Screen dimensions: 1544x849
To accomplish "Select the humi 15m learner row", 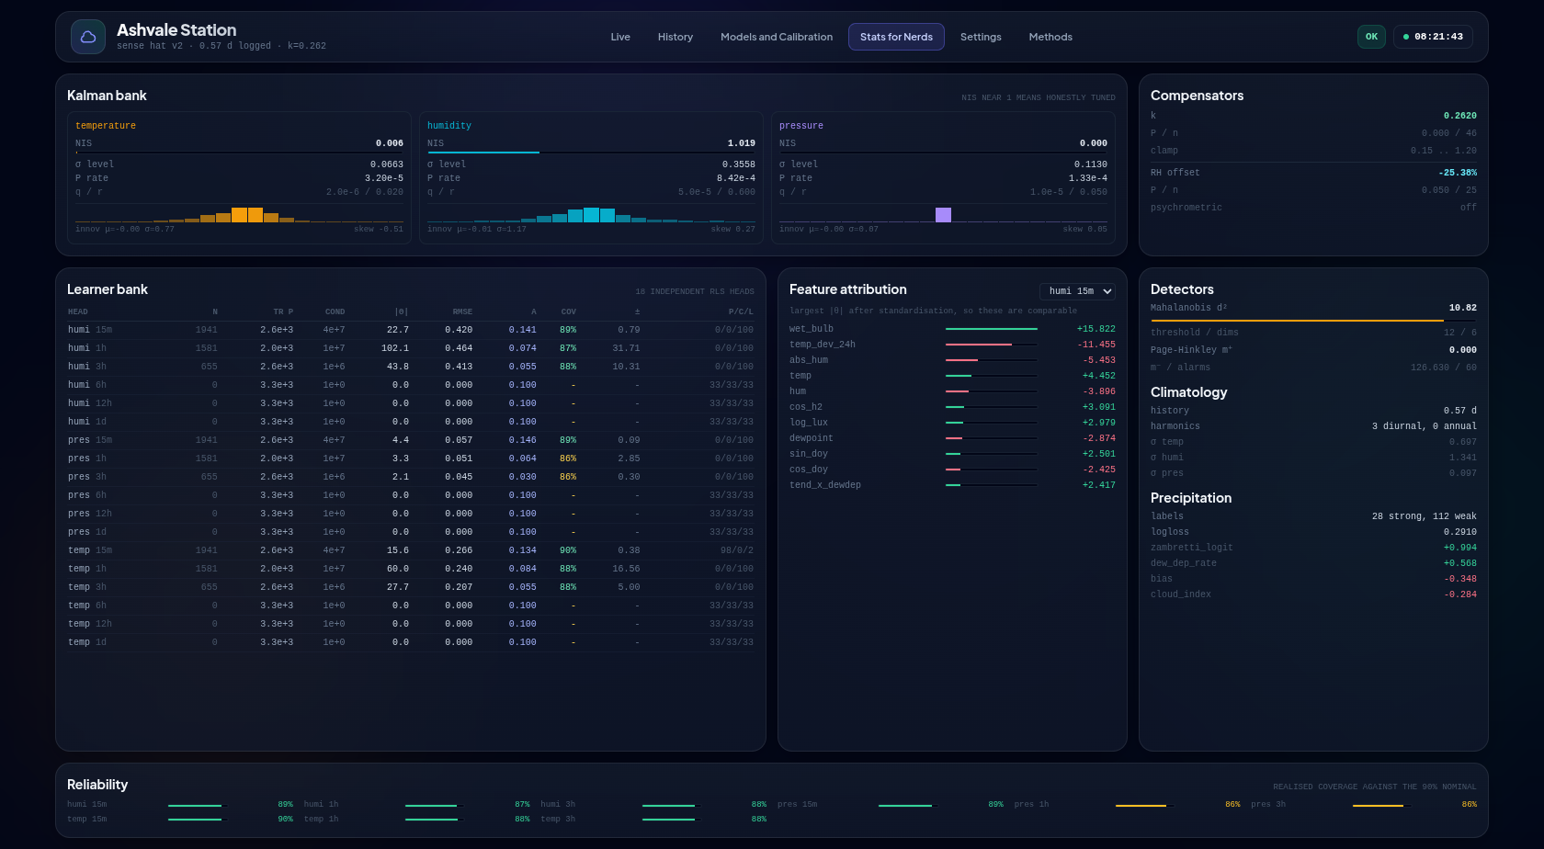I will tap(411, 330).
